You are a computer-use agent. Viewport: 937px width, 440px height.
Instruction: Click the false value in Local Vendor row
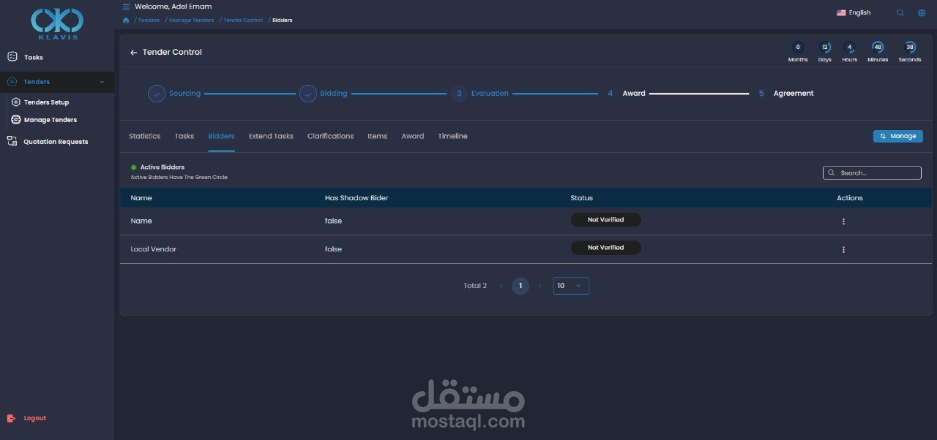pos(333,249)
